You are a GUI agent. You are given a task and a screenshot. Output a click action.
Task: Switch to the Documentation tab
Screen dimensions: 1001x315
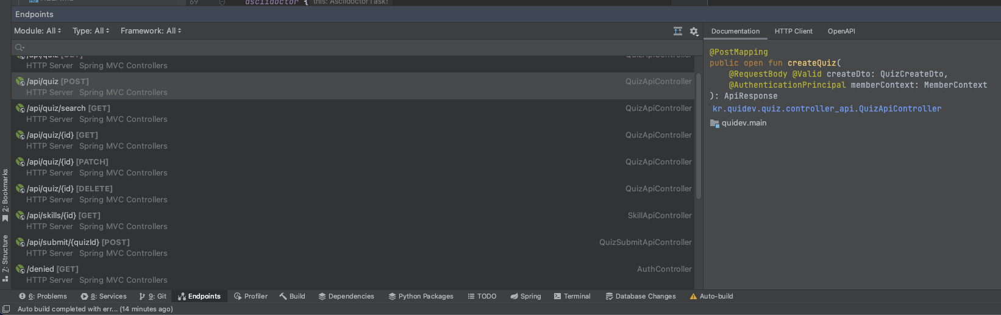coord(735,31)
